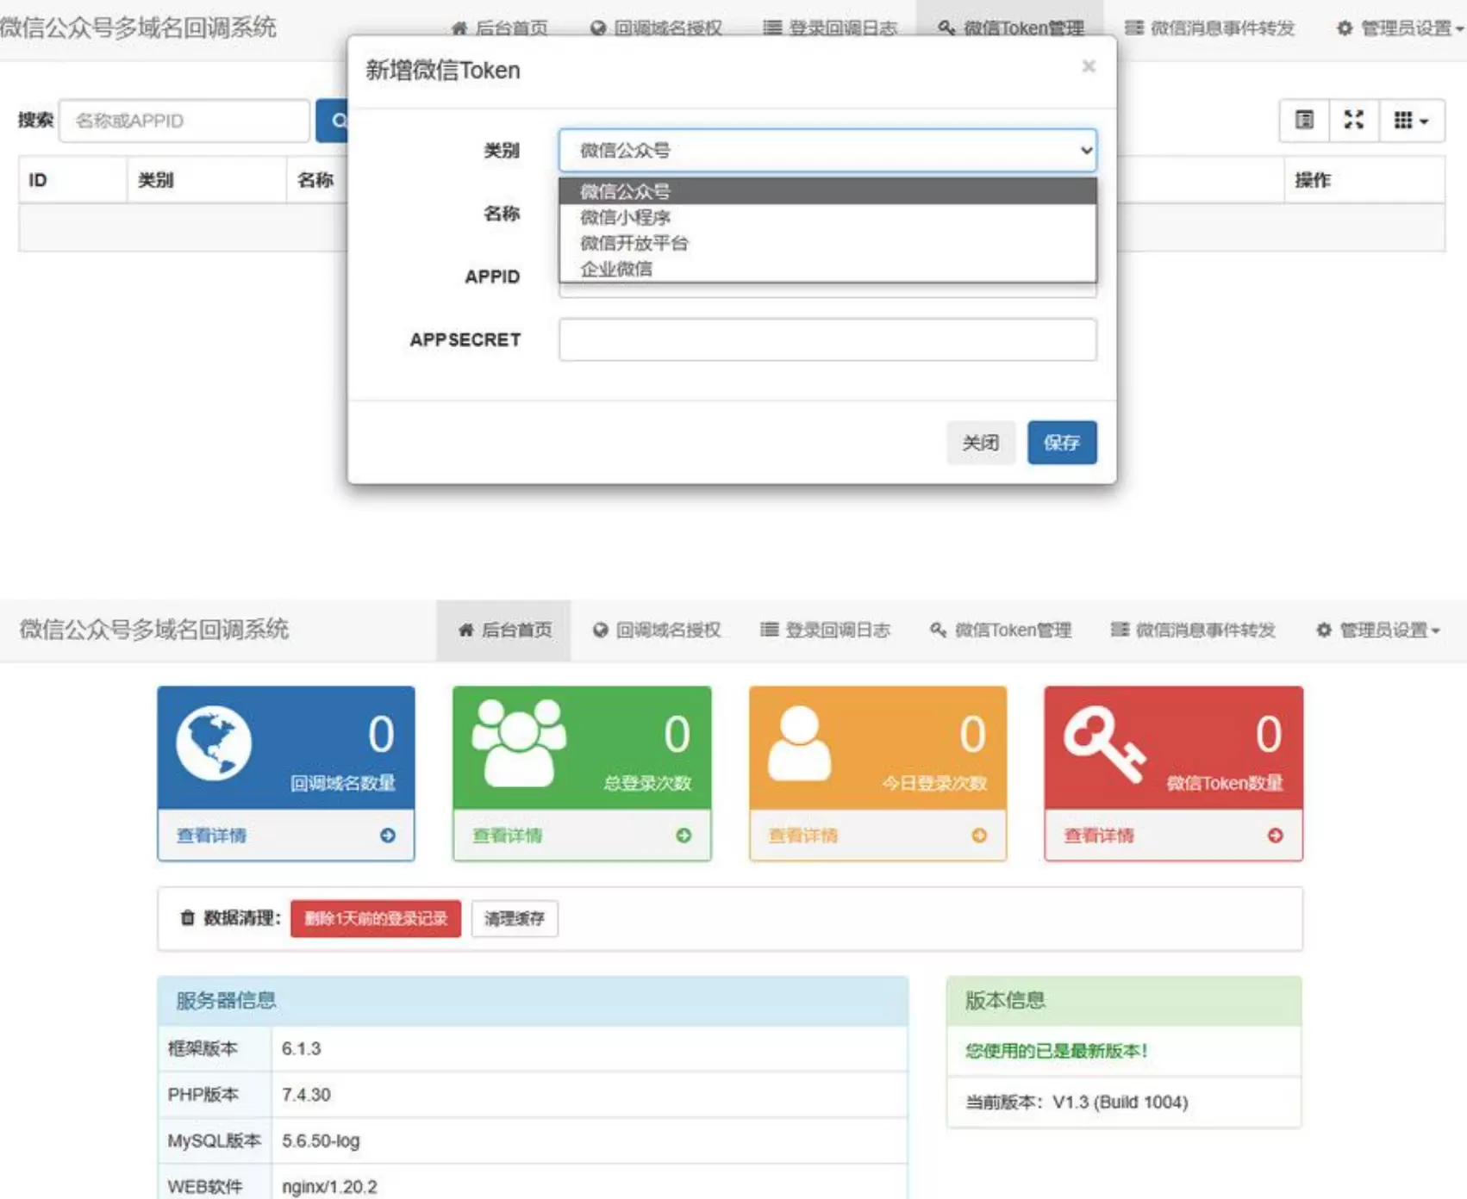Screen dimensions: 1467x1199
Task: Click the 微信公众号多域名回调系统 brand title lower
Action: point(154,630)
